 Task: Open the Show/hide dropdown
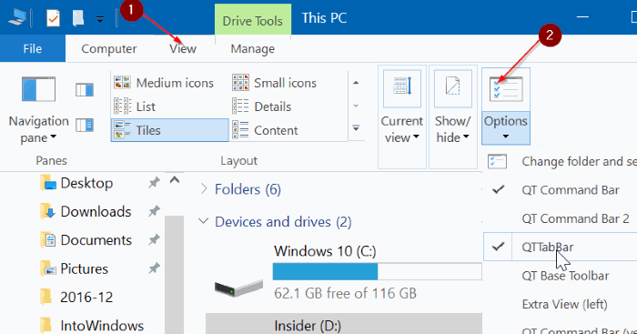click(x=453, y=116)
